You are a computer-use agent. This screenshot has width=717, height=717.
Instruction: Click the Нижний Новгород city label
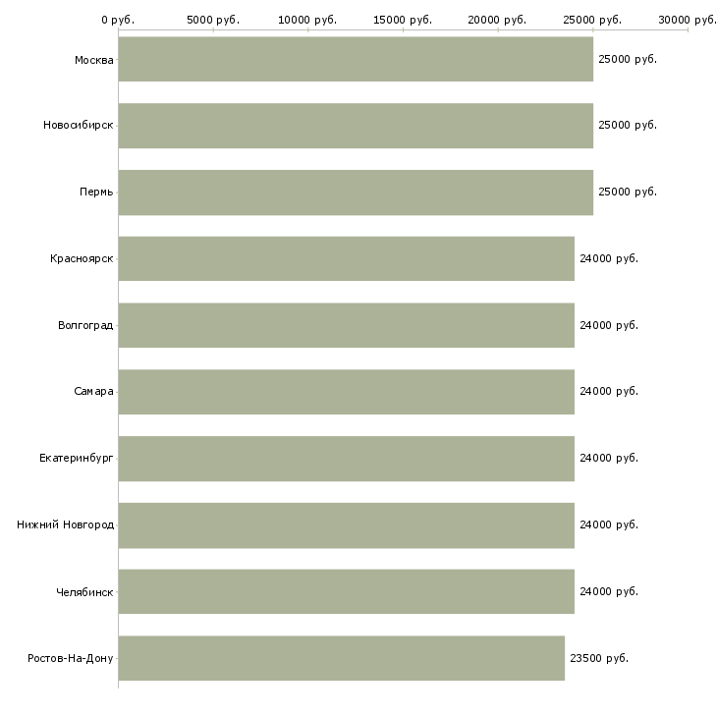(65, 524)
